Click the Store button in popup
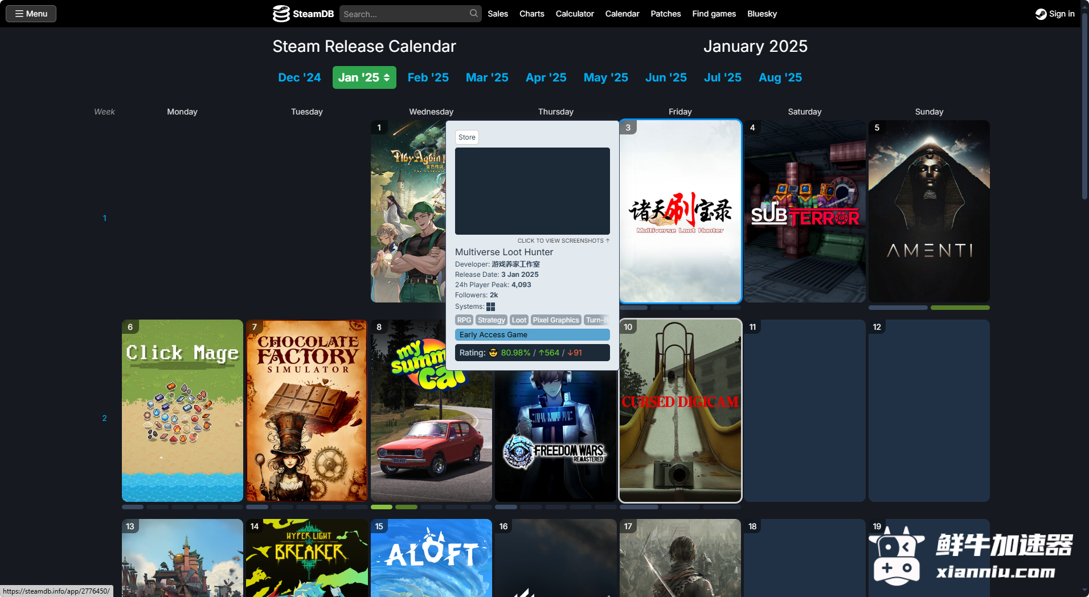This screenshot has width=1089, height=597. [x=467, y=137]
